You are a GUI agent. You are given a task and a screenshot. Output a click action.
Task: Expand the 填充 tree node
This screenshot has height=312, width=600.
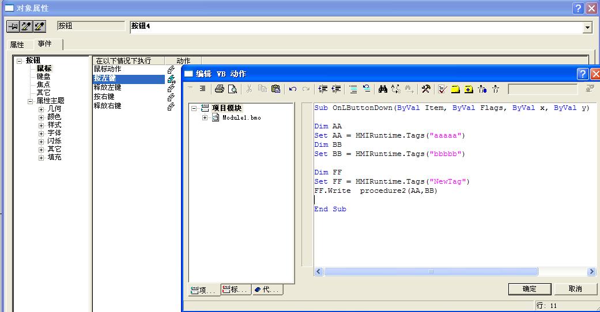[41, 158]
